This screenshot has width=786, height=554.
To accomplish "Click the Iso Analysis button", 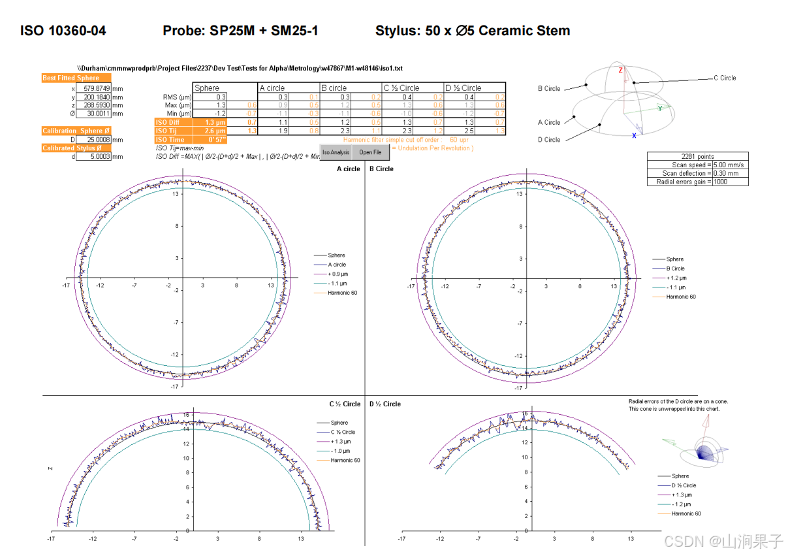I will [x=336, y=152].
